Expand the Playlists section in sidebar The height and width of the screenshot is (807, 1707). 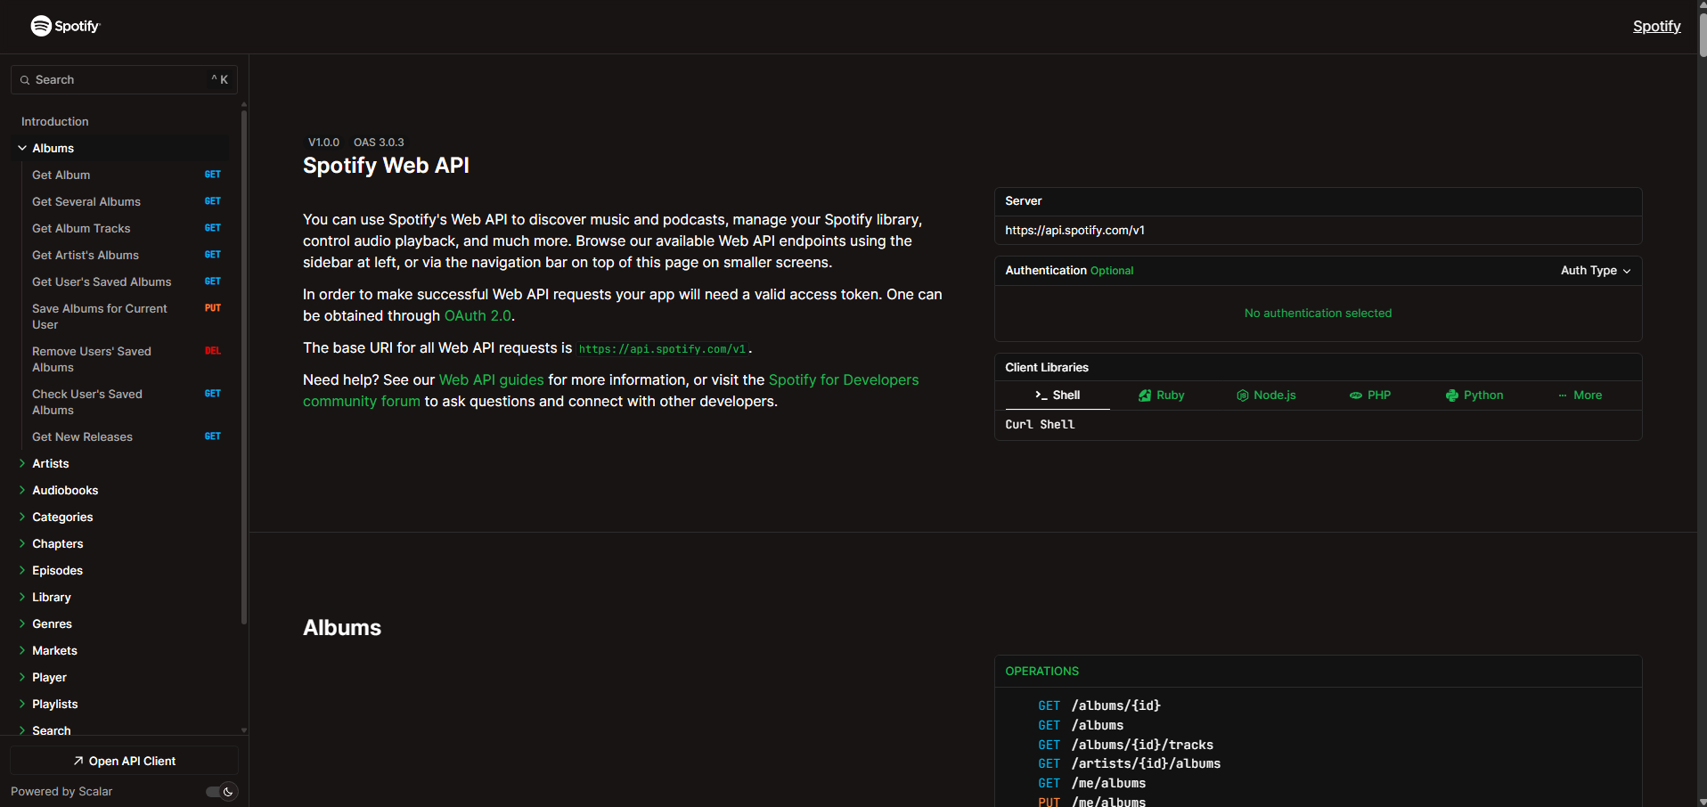click(x=22, y=705)
